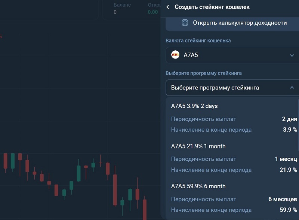The width and height of the screenshot is (299, 220).
Task: Click the calculator icon
Action: (185, 23)
